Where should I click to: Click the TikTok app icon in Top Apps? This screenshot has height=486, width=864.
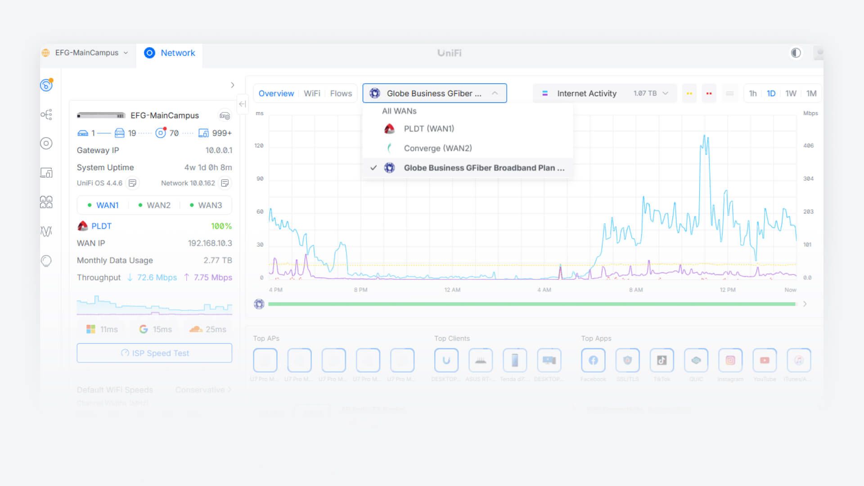point(661,360)
